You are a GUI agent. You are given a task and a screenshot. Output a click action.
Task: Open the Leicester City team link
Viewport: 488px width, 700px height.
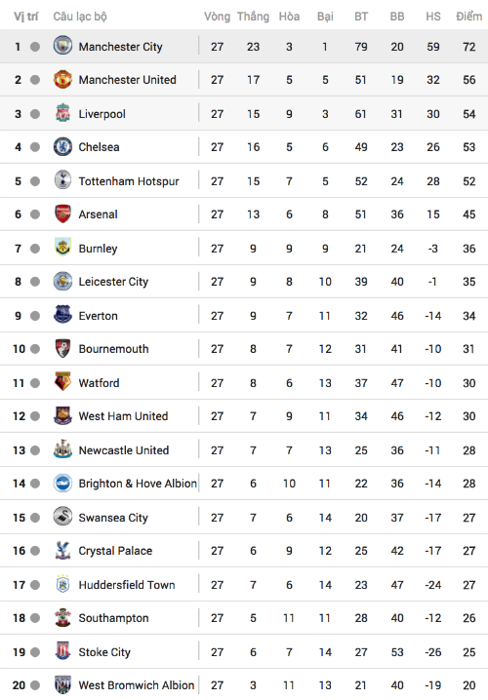point(113,282)
